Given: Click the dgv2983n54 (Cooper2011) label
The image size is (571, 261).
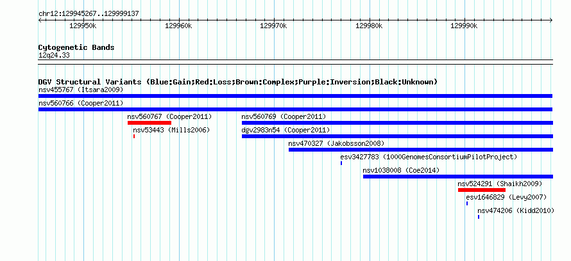Looking at the screenshot, I should 285,130.
